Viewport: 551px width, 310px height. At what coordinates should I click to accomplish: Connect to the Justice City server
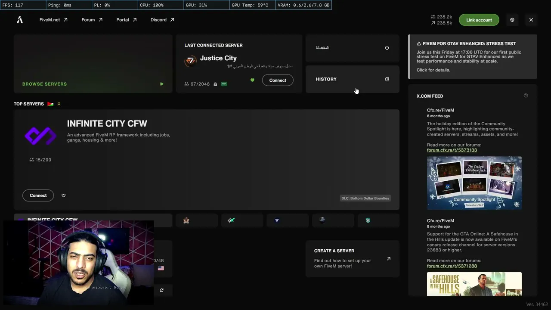point(278,80)
